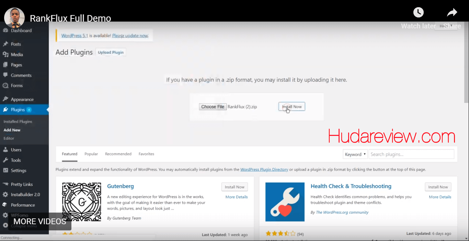Click the Users icon in sidebar
The image size is (469, 241).
tap(5, 150)
